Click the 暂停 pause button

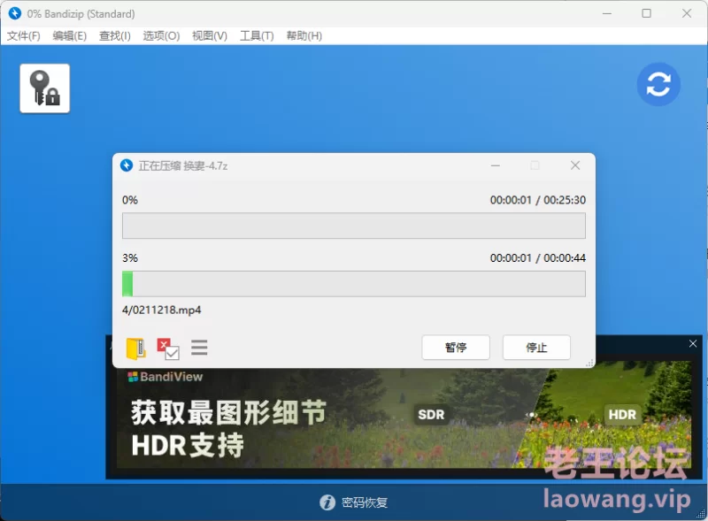pos(456,347)
